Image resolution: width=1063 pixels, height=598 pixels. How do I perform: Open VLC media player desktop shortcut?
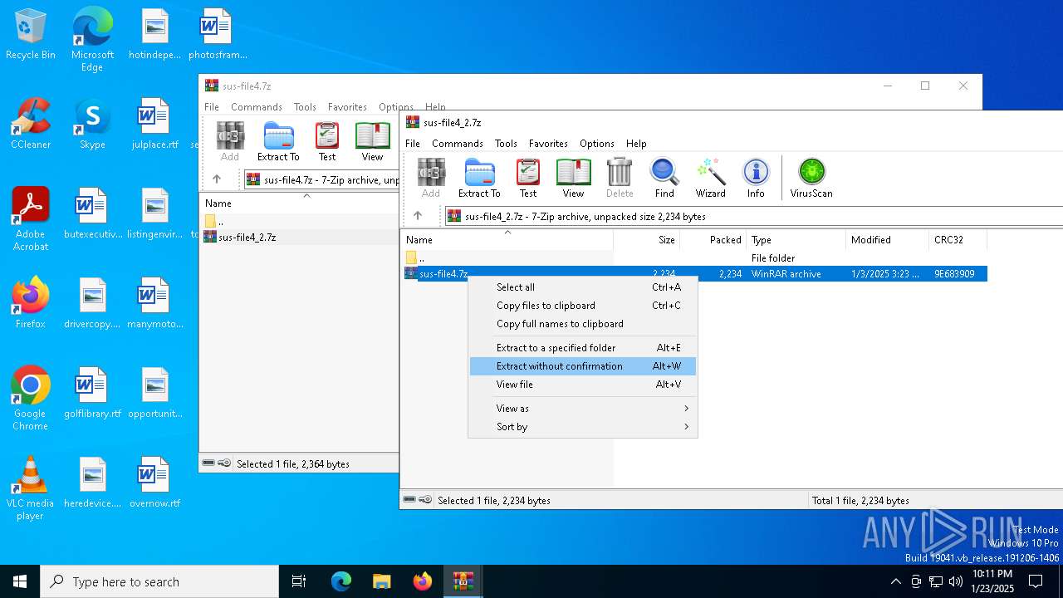[31, 488]
